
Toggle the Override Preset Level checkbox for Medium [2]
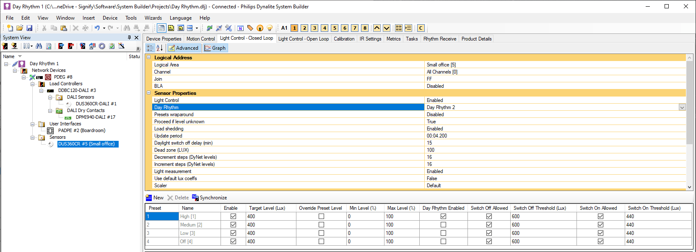[321, 225]
